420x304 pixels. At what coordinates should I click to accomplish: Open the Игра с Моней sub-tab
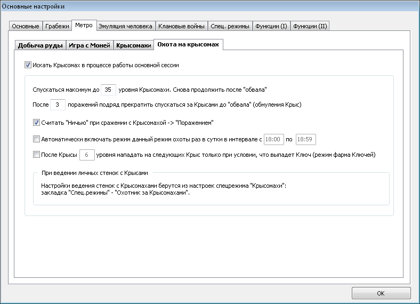[90, 45]
